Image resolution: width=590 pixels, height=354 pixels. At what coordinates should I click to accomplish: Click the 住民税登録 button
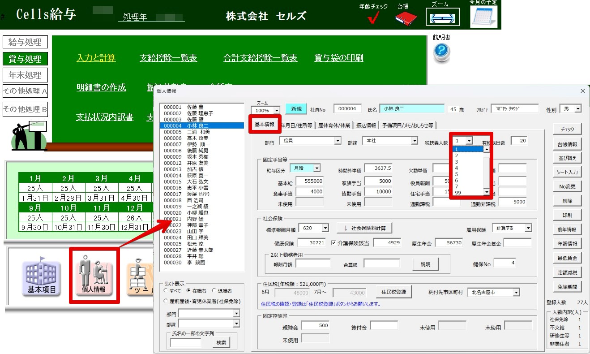pos(393,292)
